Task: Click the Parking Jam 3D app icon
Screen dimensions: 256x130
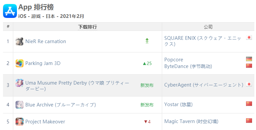Action: 20,63
